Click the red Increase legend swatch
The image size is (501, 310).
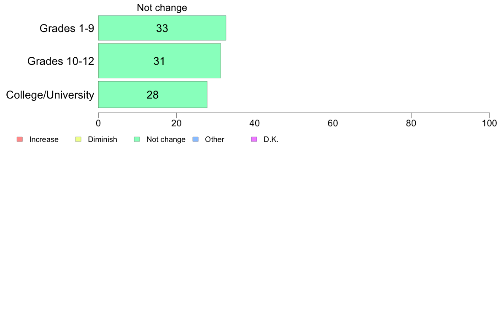pos(20,139)
